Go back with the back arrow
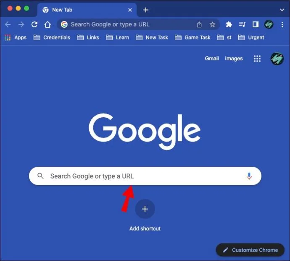Viewport: 290px width, 261px height. pos(8,24)
